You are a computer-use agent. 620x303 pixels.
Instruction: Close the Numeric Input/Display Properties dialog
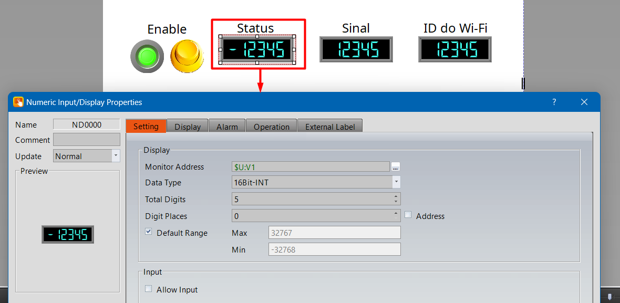pyautogui.click(x=584, y=102)
